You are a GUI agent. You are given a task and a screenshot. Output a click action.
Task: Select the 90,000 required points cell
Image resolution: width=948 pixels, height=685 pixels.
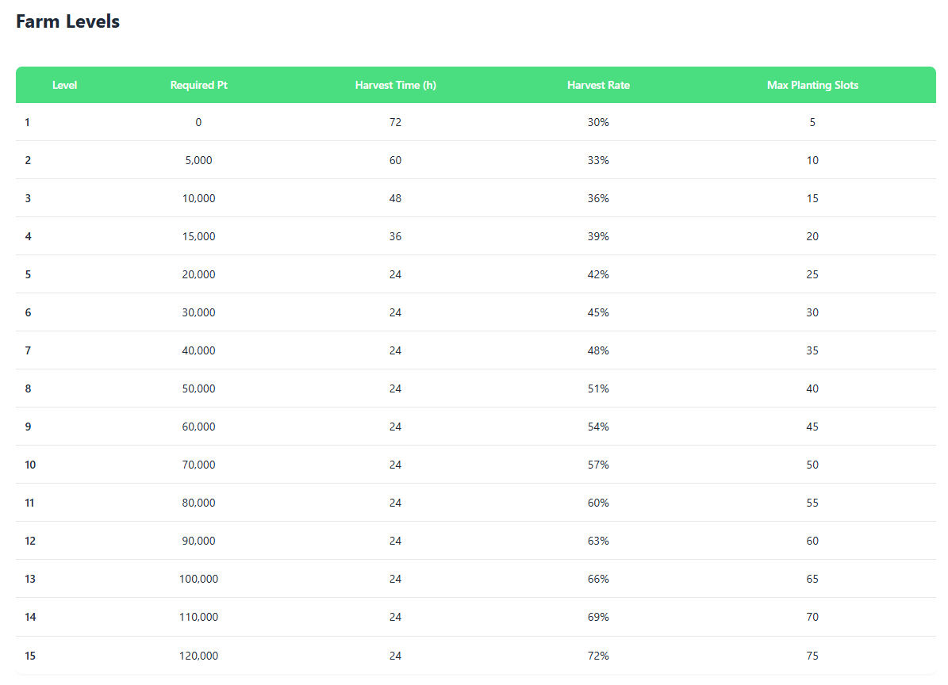click(199, 541)
